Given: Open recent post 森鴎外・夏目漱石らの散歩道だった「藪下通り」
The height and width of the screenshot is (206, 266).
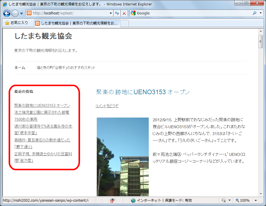Looking at the screenshot, I should (42, 143).
